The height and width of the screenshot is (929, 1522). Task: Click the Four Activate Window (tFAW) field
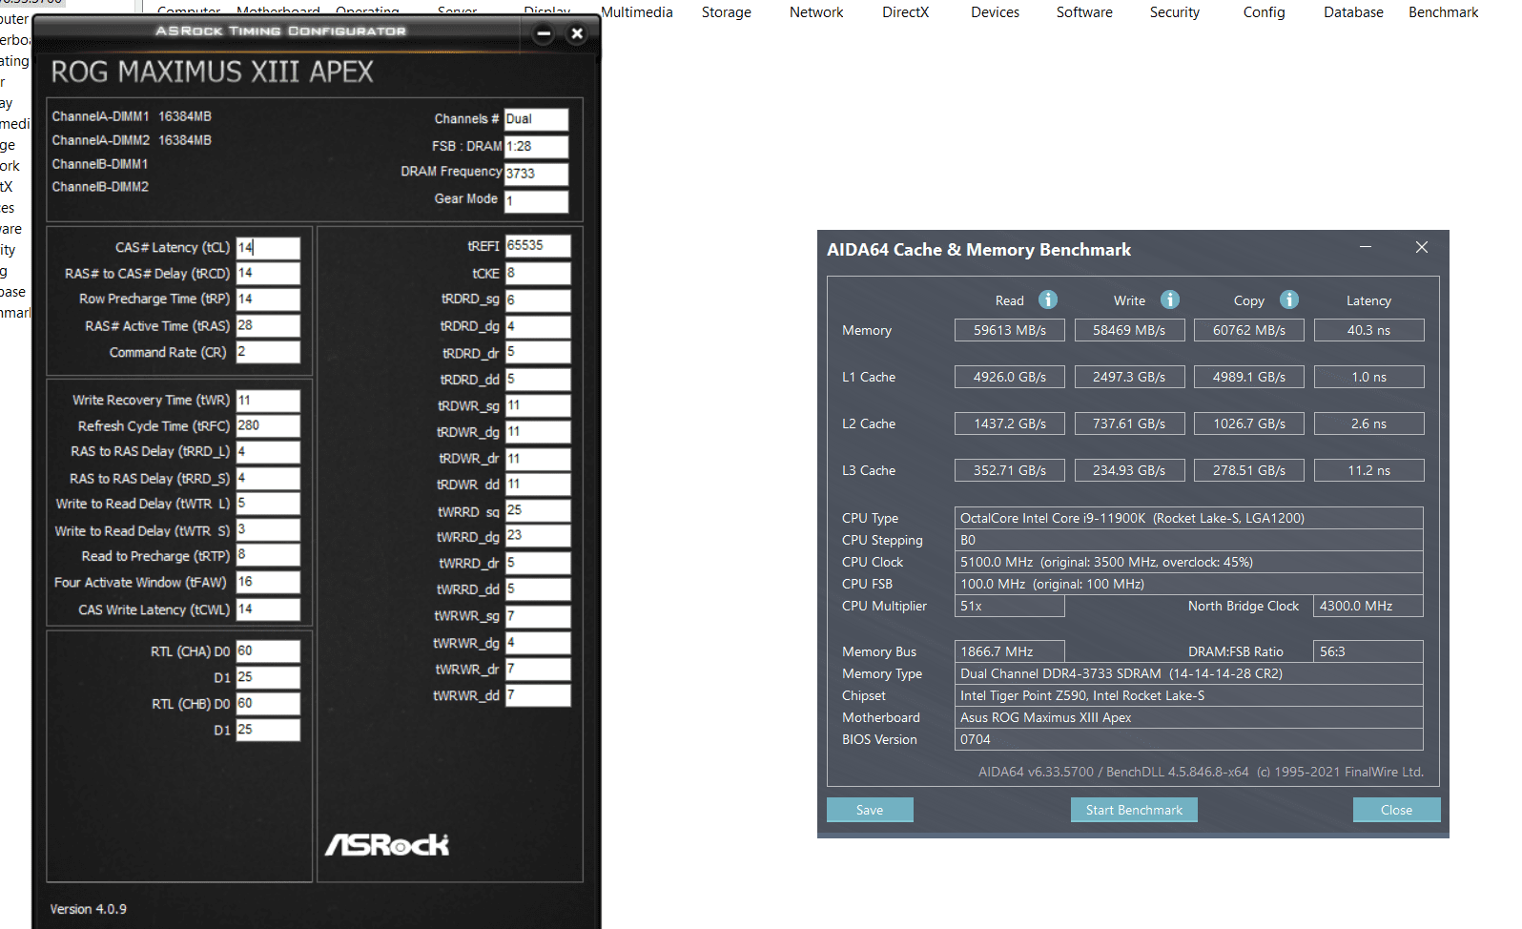click(x=268, y=583)
